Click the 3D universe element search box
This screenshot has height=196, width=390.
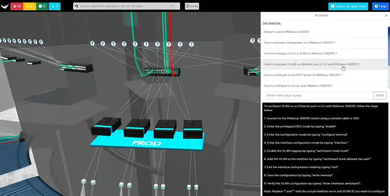coord(123,6)
